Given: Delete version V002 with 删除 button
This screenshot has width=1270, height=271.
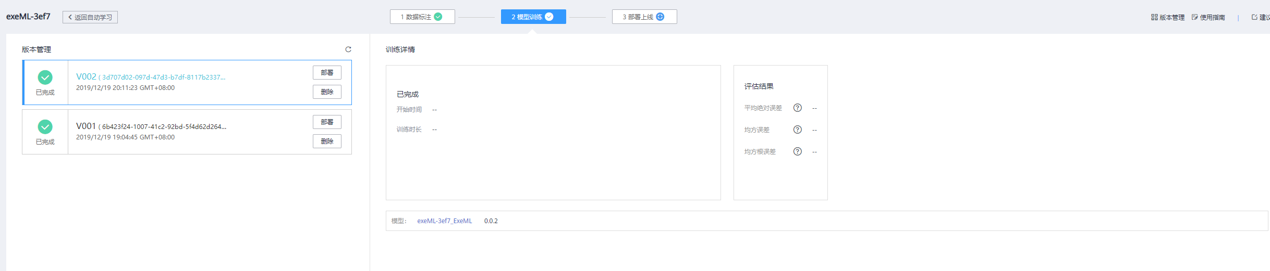Looking at the screenshot, I should [x=327, y=92].
